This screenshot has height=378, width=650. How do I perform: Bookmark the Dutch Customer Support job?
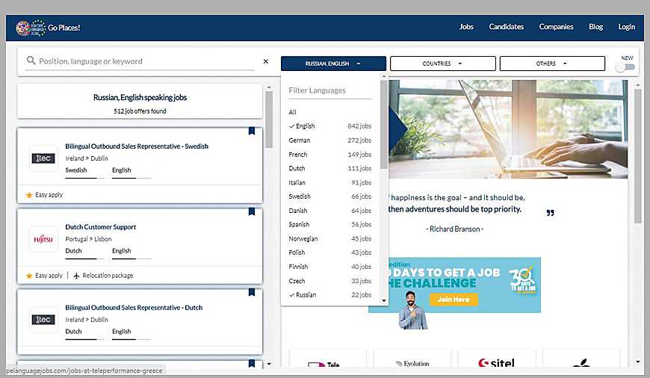(x=252, y=212)
